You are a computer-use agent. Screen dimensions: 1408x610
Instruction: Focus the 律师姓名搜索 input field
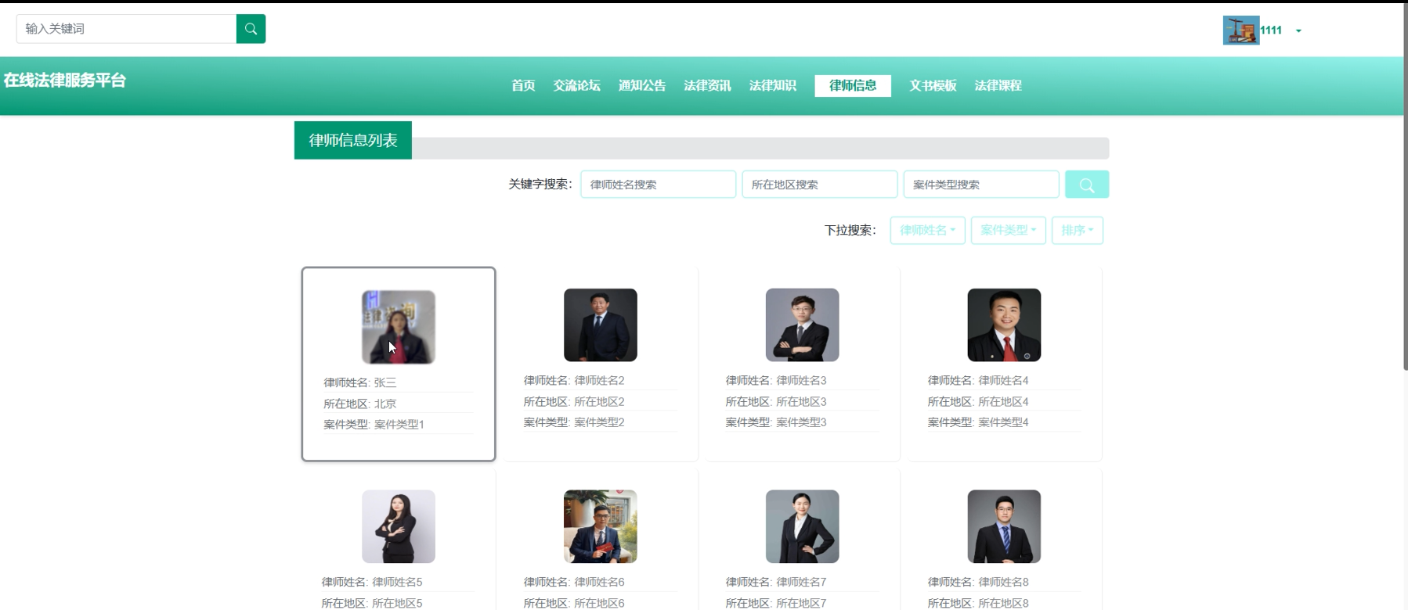[x=658, y=185]
